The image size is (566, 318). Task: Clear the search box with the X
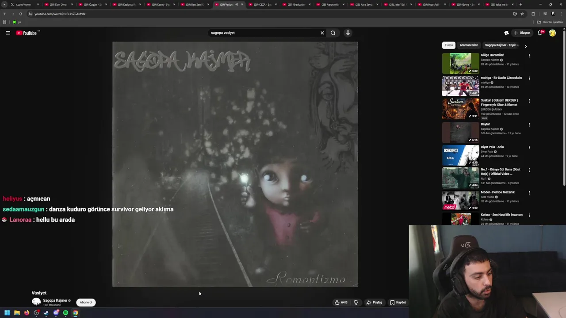point(322,33)
